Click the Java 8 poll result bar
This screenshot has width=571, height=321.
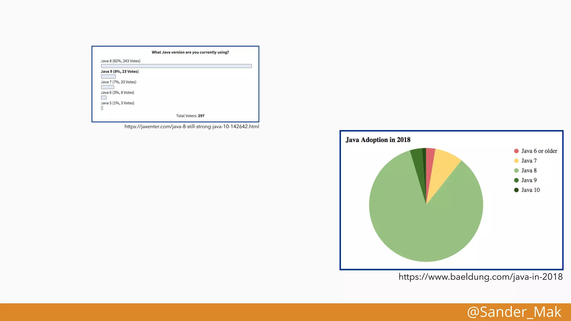(176, 66)
